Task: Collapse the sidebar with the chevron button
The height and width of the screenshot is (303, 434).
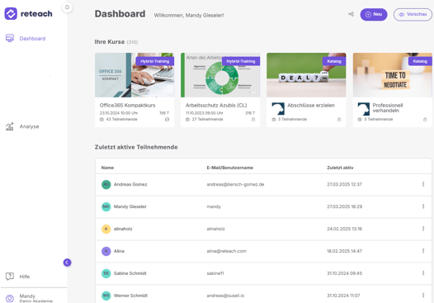Action: tap(67, 263)
